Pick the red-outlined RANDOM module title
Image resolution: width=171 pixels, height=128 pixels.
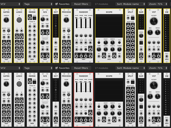pyautogui.click(x=84, y=76)
